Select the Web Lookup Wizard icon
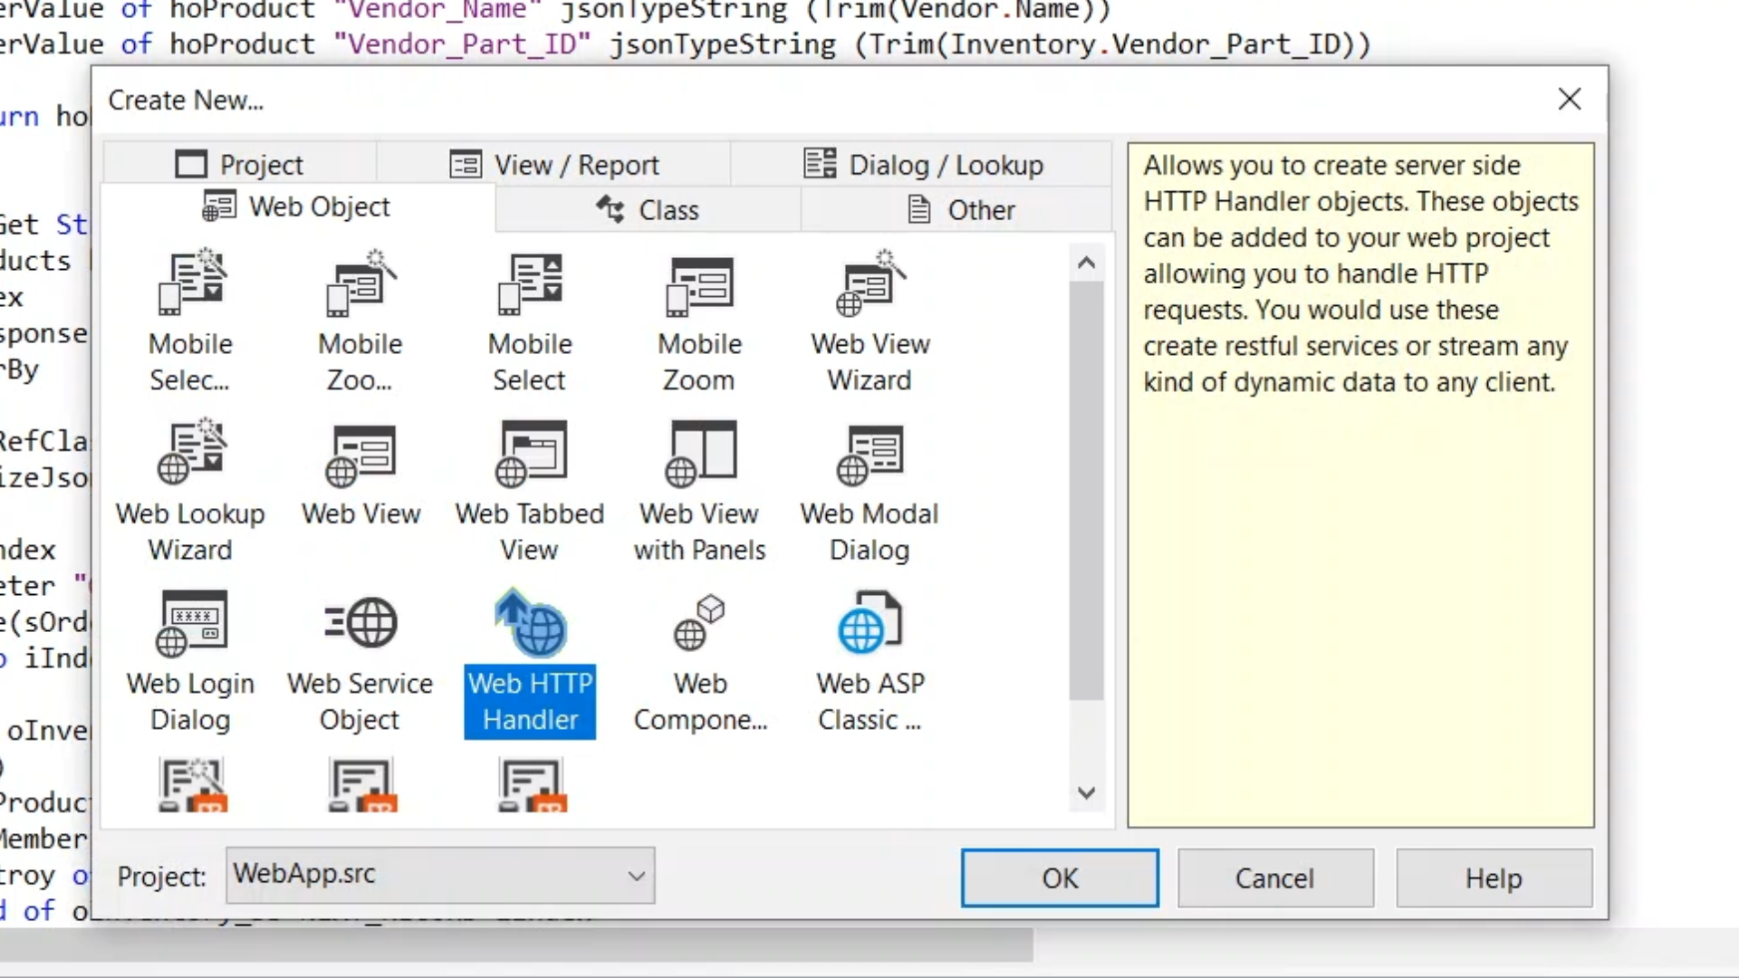 [191, 455]
